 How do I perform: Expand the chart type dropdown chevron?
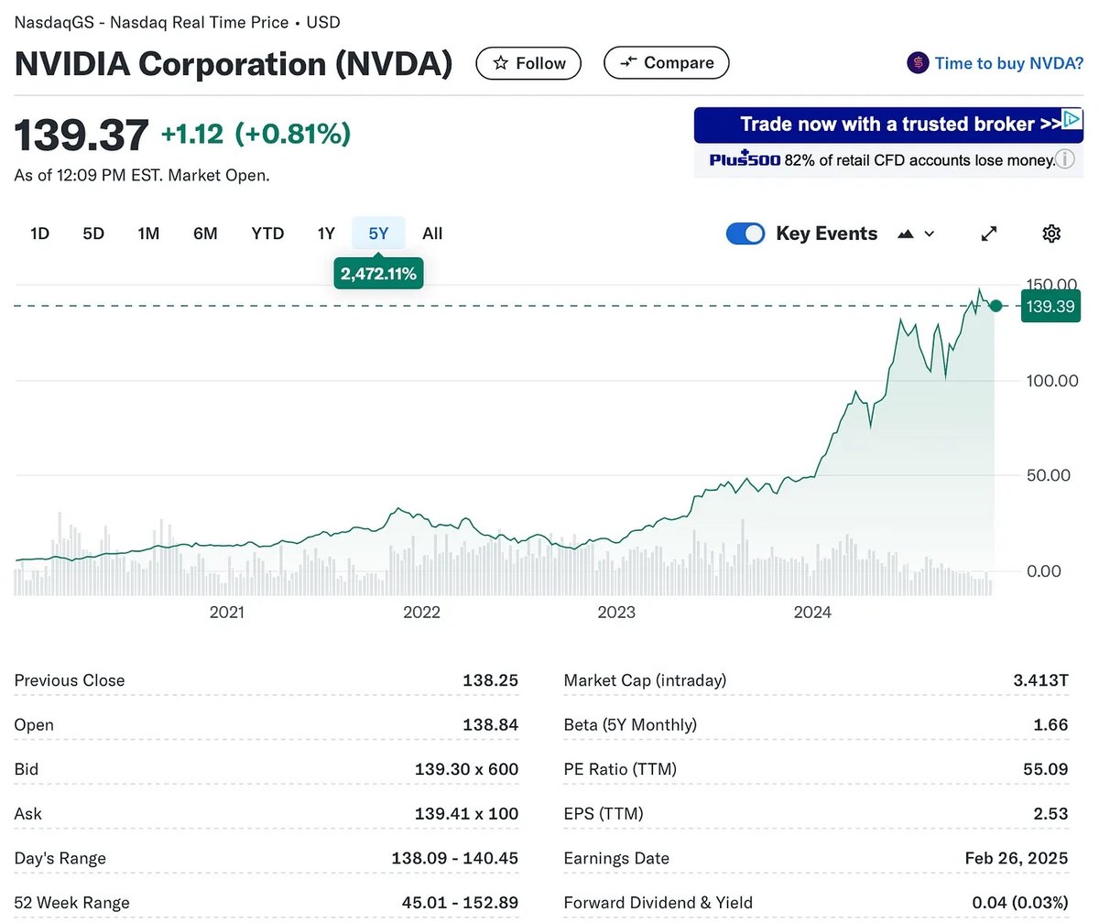pyautogui.click(x=930, y=234)
